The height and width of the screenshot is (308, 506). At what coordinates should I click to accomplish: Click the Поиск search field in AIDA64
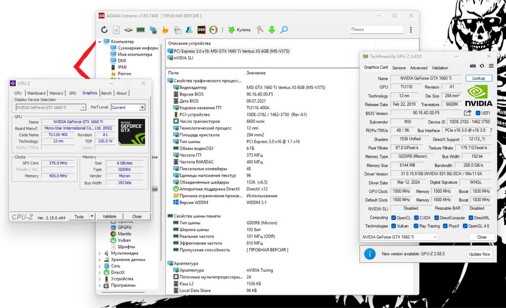(376, 29)
